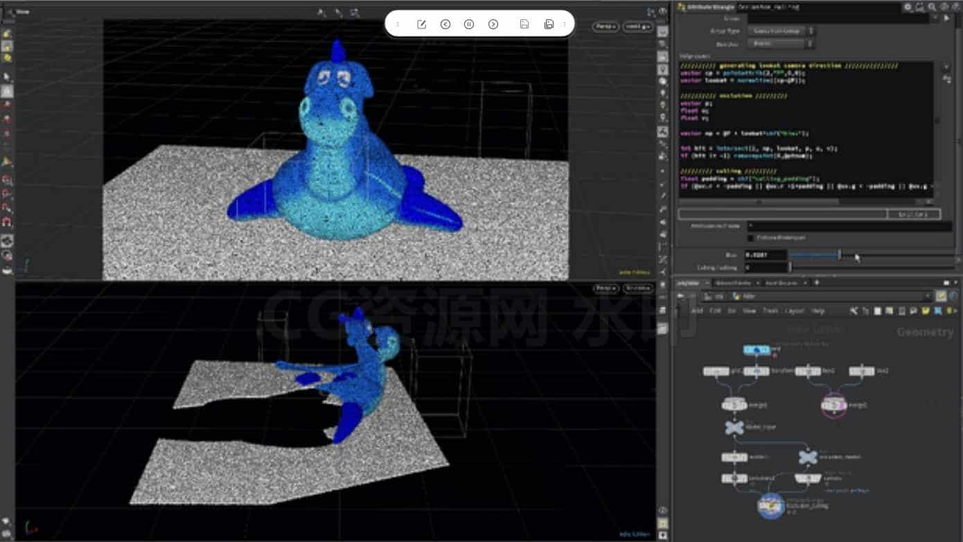Image resolution: width=963 pixels, height=542 pixels.
Task: Open the View menu in network editor
Action: (749, 311)
